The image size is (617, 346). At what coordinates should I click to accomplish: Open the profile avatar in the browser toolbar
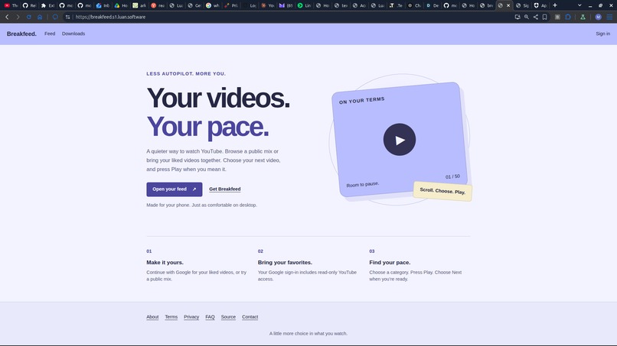pyautogui.click(x=598, y=17)
